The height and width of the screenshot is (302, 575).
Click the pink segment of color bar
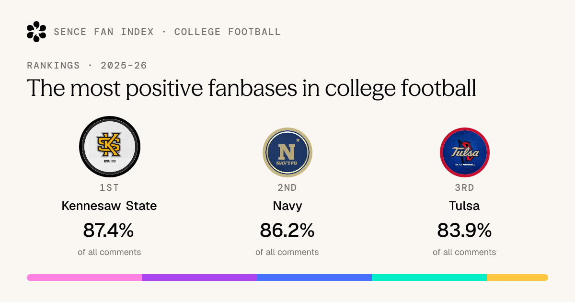coord(84,278)
